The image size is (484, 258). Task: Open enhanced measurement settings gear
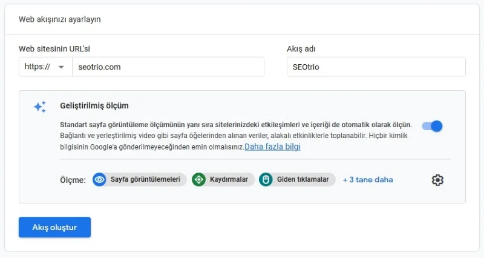[x=437, y=180]
